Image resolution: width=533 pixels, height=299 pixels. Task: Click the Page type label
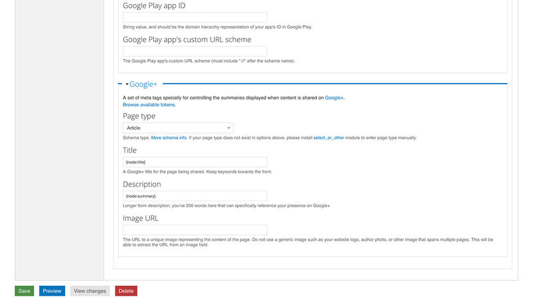pyautogui.click(x=139, y=116)
